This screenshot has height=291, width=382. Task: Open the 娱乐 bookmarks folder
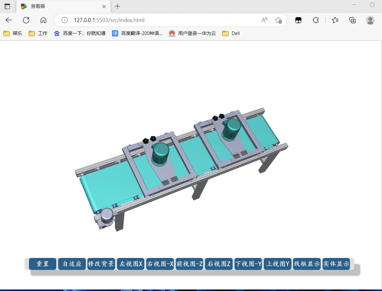pyautogui.click(x=13, y=33)
